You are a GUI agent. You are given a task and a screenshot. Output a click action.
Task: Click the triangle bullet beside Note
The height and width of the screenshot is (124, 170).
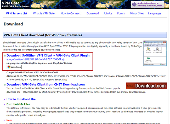pos(4,120)
